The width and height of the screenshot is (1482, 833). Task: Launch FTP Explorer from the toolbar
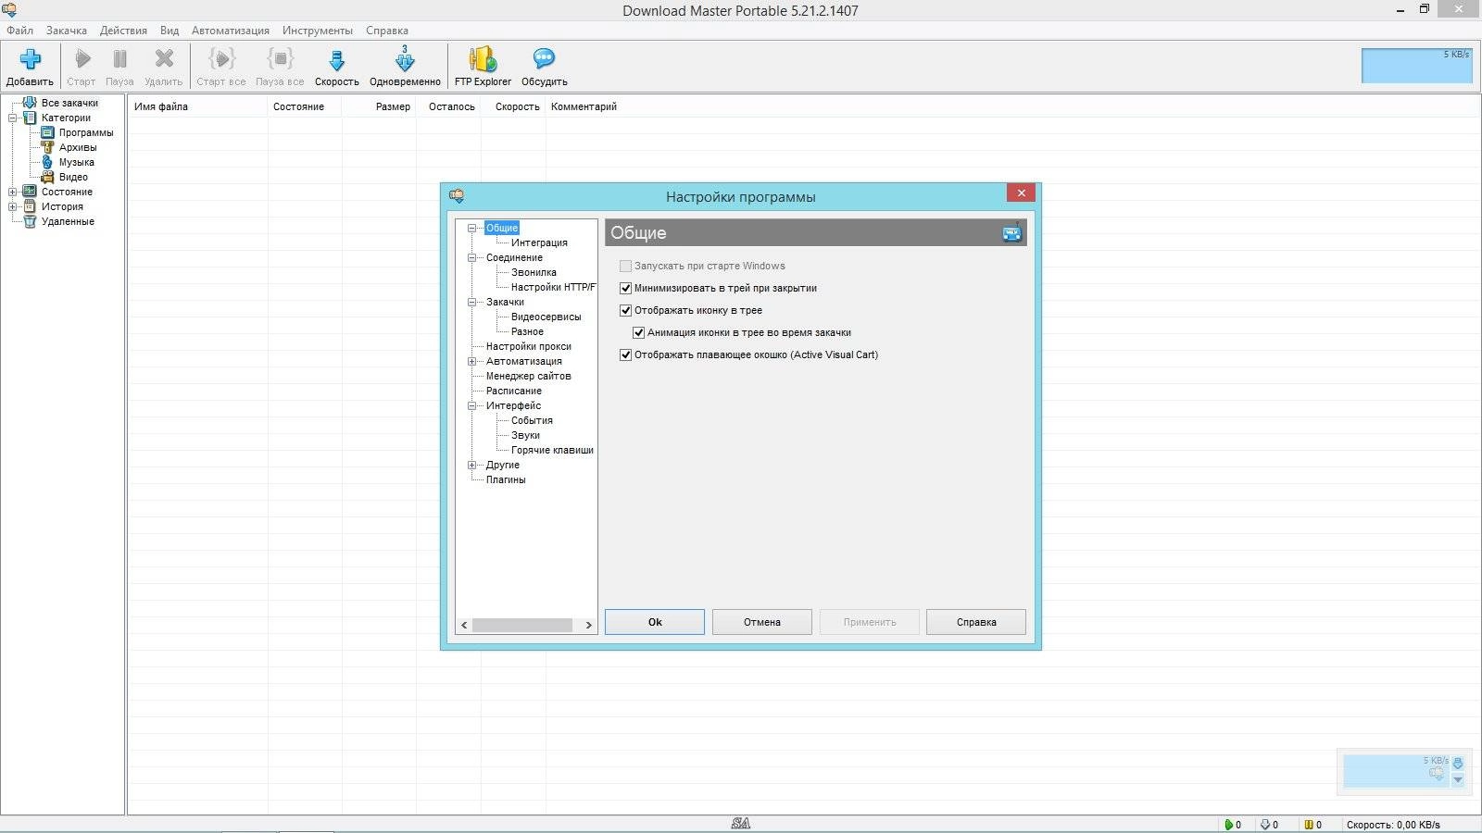483,59
